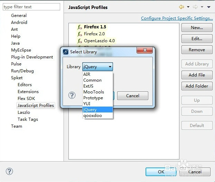Click the Spket icon in Select Library title bar

(66, 52)
